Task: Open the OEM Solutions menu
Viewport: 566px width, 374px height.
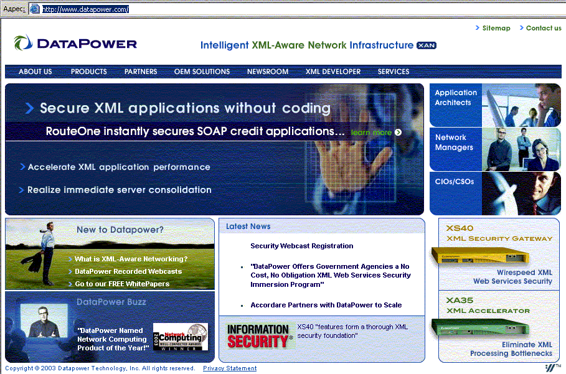Action: (x=202, y=72)
